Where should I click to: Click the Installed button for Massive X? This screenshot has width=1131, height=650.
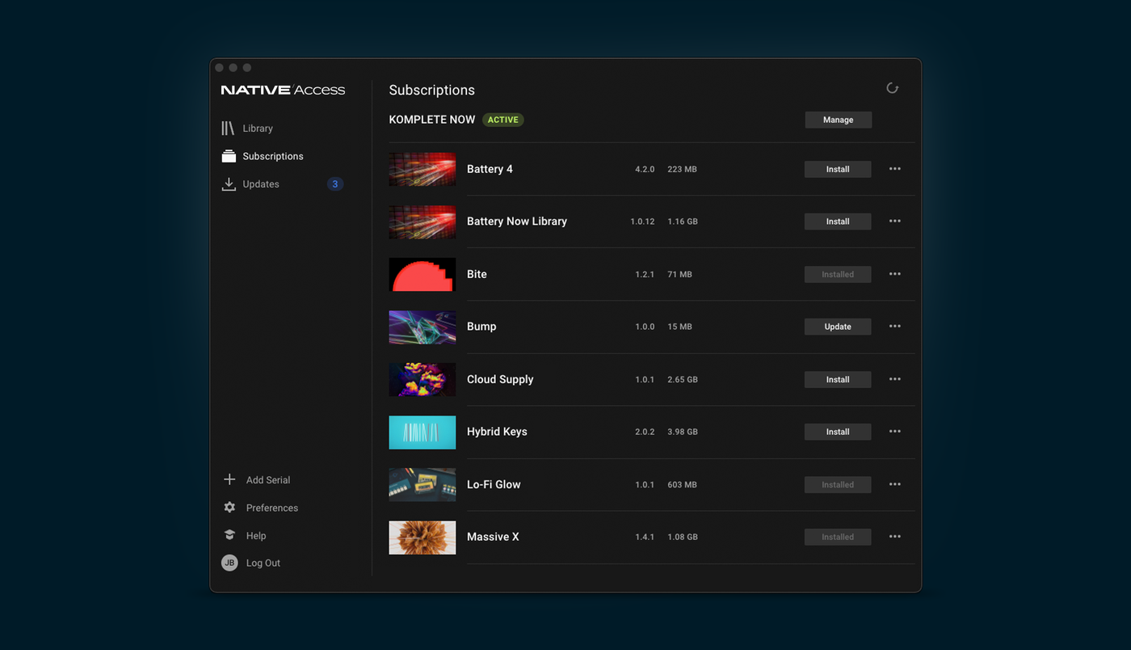click(838, 537)
